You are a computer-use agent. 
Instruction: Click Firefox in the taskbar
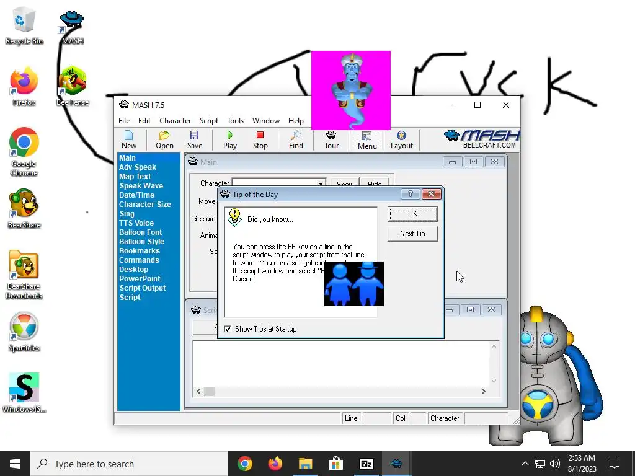click(275, 464)
